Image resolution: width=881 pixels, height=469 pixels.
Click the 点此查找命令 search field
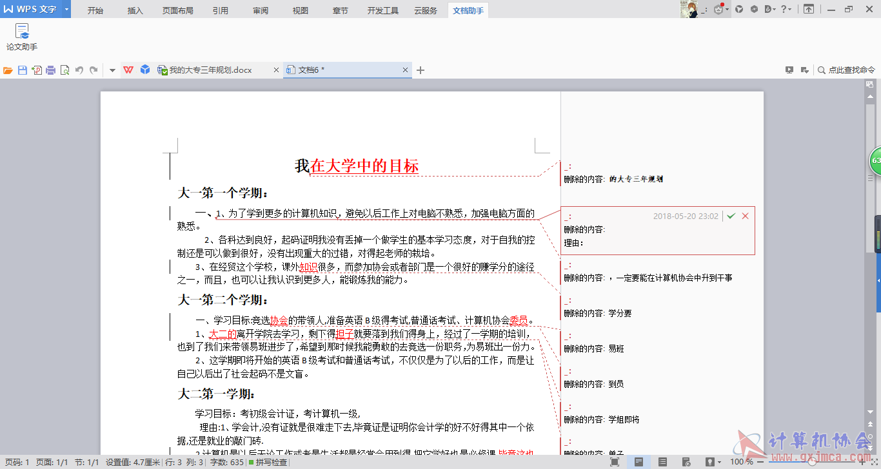[x=846, y=70]
